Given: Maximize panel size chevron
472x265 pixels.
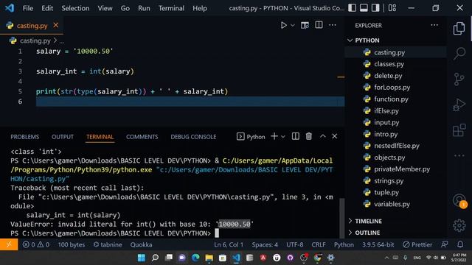Looking at the screenshot, I should 323,136.
